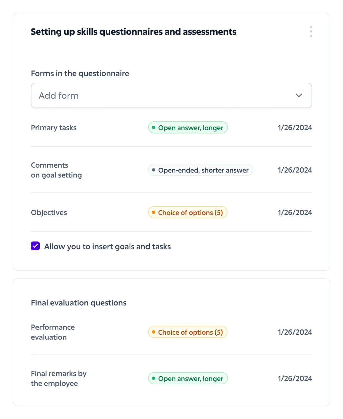Click the Open-ended, shorter answer tag

point(200,170)
